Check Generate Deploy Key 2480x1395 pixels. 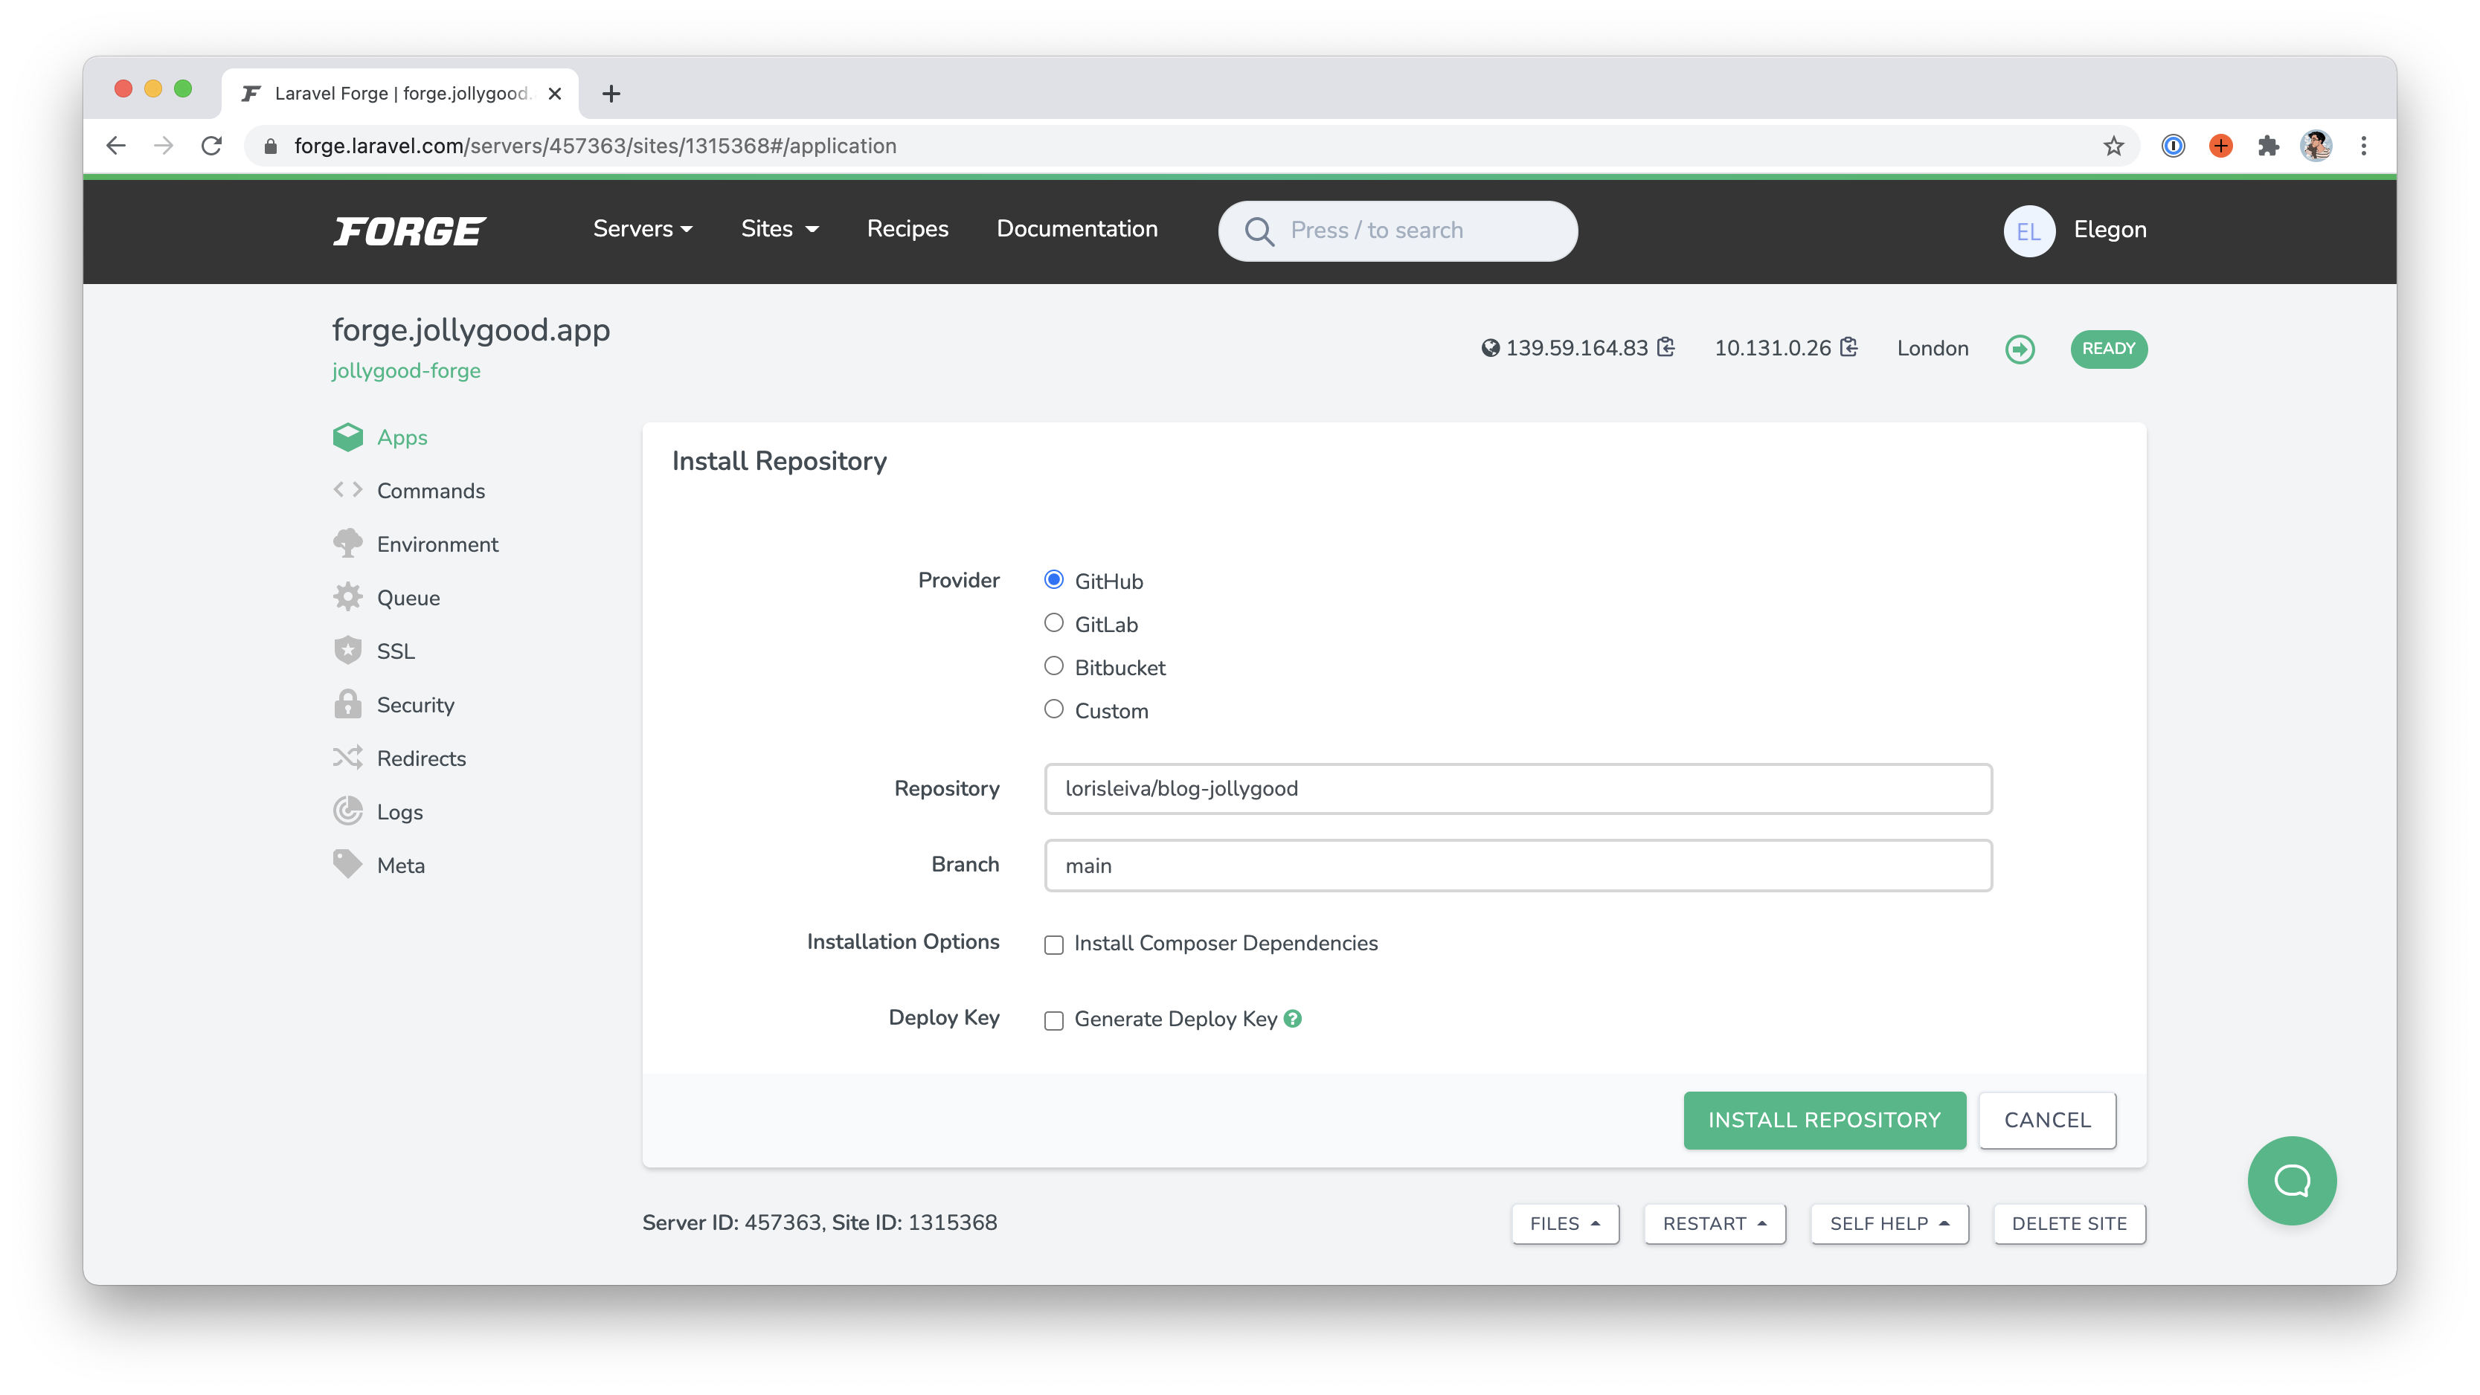click(x=1053, y=1020)
